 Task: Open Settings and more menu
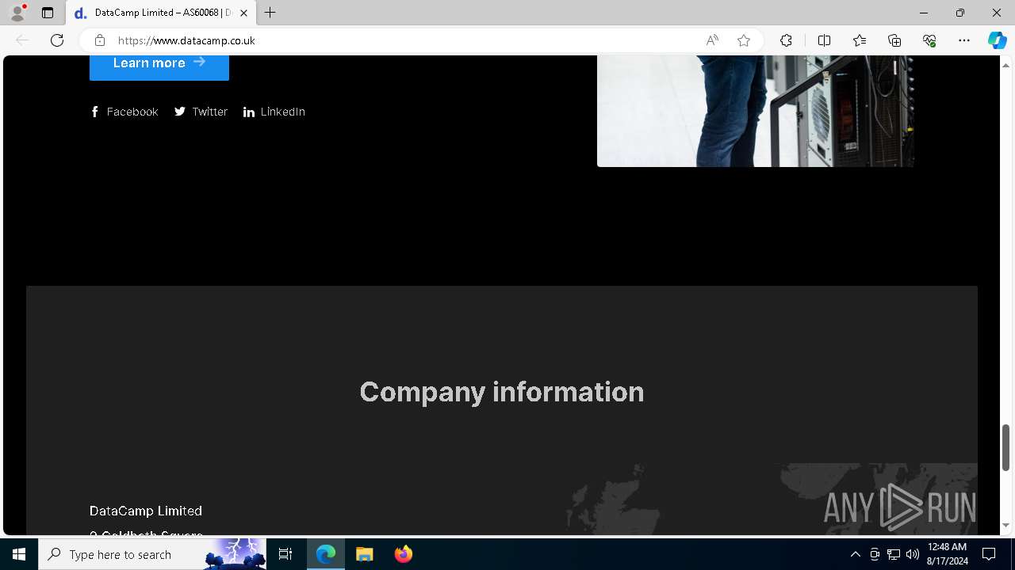pos(964,40)
